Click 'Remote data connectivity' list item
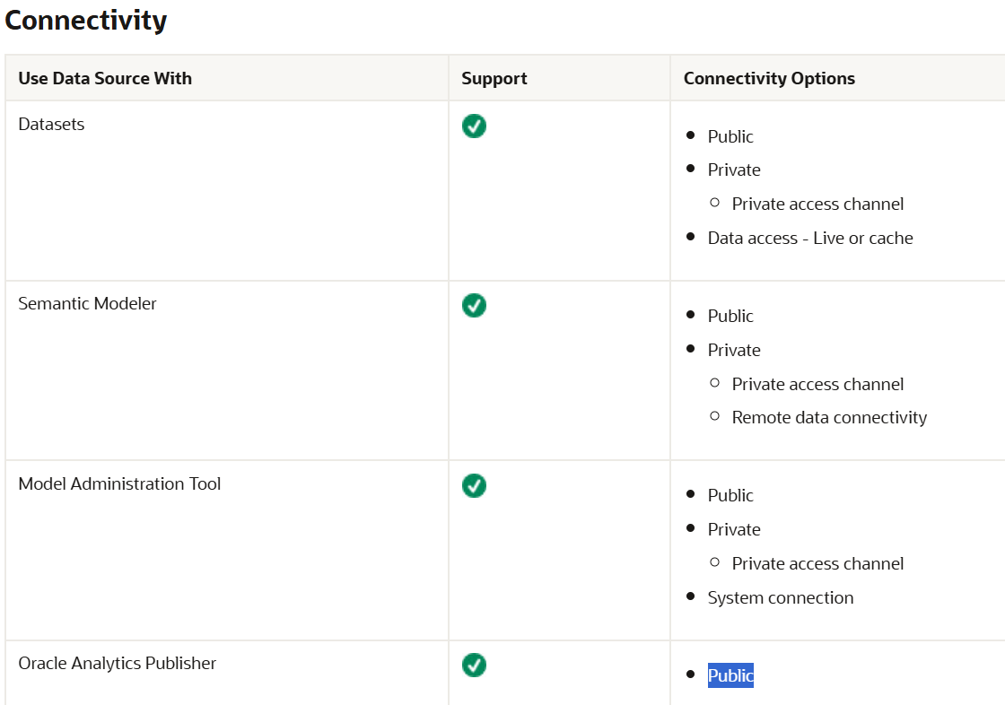Viewport: 1005px width, 705px height. click(x=829, y=417)
